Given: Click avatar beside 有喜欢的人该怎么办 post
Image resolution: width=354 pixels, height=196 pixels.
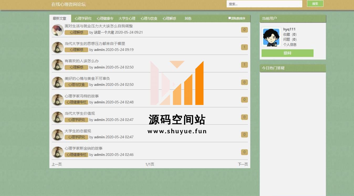Looking at the screenshot, I should coord(58,65).
